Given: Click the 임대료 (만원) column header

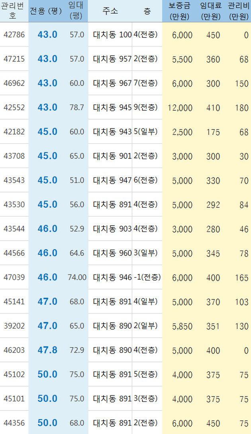Looking at the screenshot, I should point(211,11).
